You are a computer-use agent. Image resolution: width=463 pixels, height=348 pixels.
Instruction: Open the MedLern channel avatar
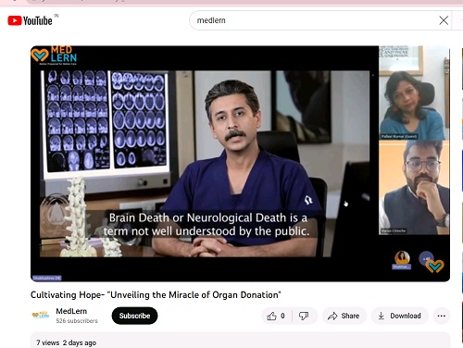pyautogui.click(x=41, y=315)
